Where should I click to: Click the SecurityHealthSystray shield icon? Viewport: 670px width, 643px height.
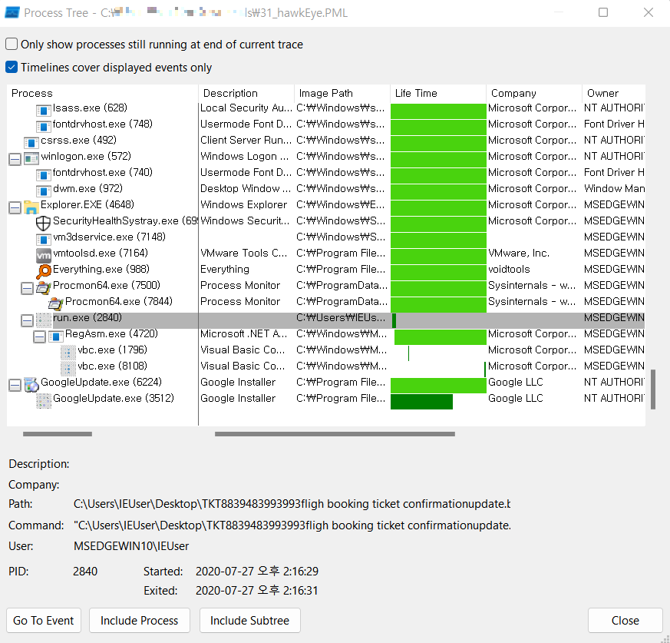tap(43, 224)
